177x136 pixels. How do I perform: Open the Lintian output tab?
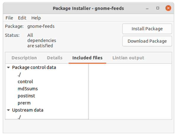[x=128, y=58]
